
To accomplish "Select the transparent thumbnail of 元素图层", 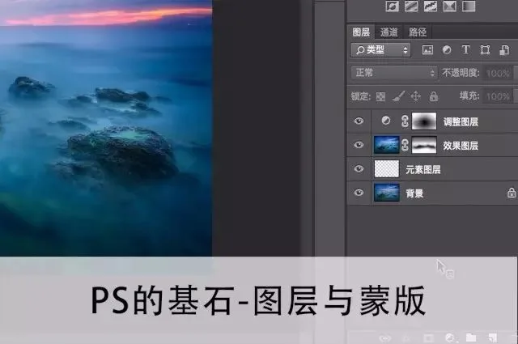I will click(x=387, y=169).
